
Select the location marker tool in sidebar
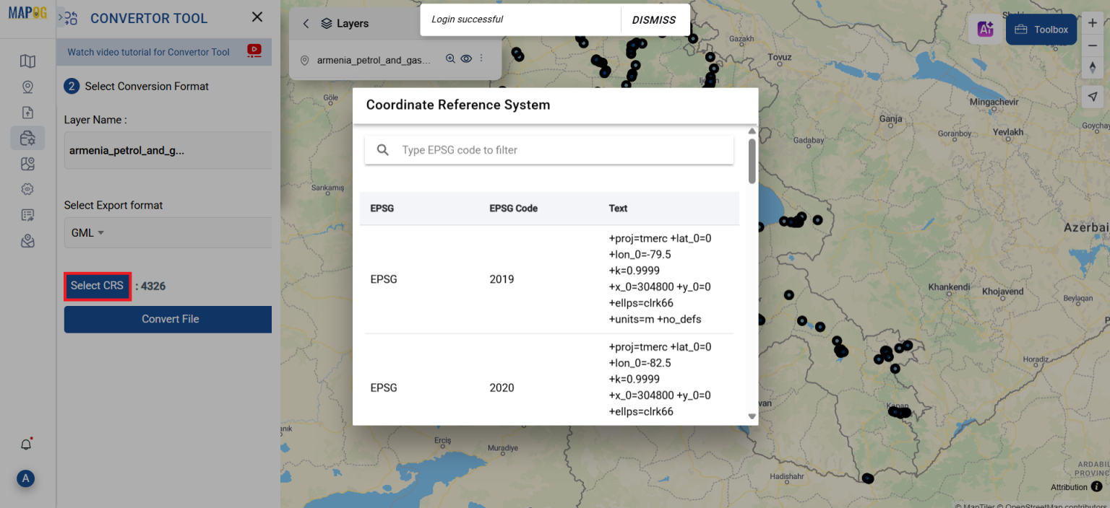point(27,86)
